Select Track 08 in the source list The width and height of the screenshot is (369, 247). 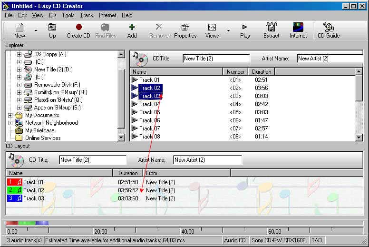pos(150,137)
